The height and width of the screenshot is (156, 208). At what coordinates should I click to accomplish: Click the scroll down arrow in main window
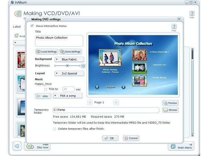pos(192,136)
